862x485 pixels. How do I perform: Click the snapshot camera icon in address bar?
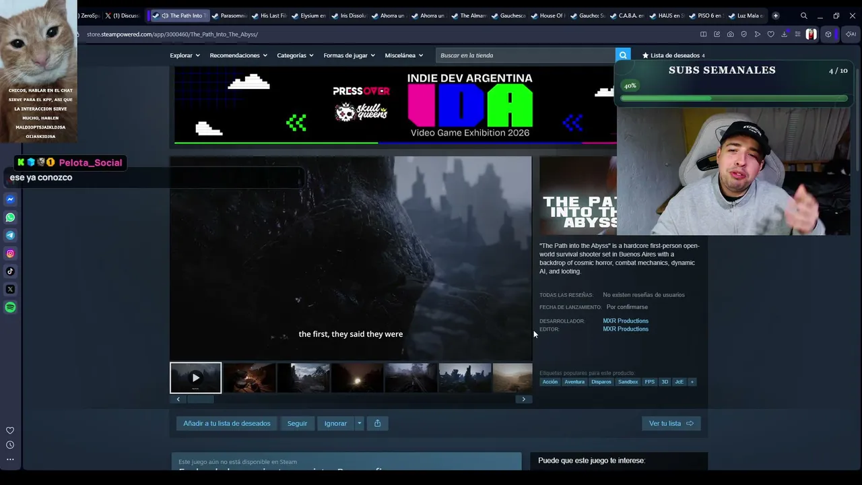coord(730,34)
